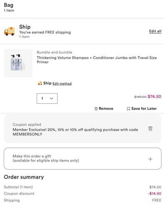Click the Order summary heading
Viewport: 166px width, 208px height.
tap(24, 177)
